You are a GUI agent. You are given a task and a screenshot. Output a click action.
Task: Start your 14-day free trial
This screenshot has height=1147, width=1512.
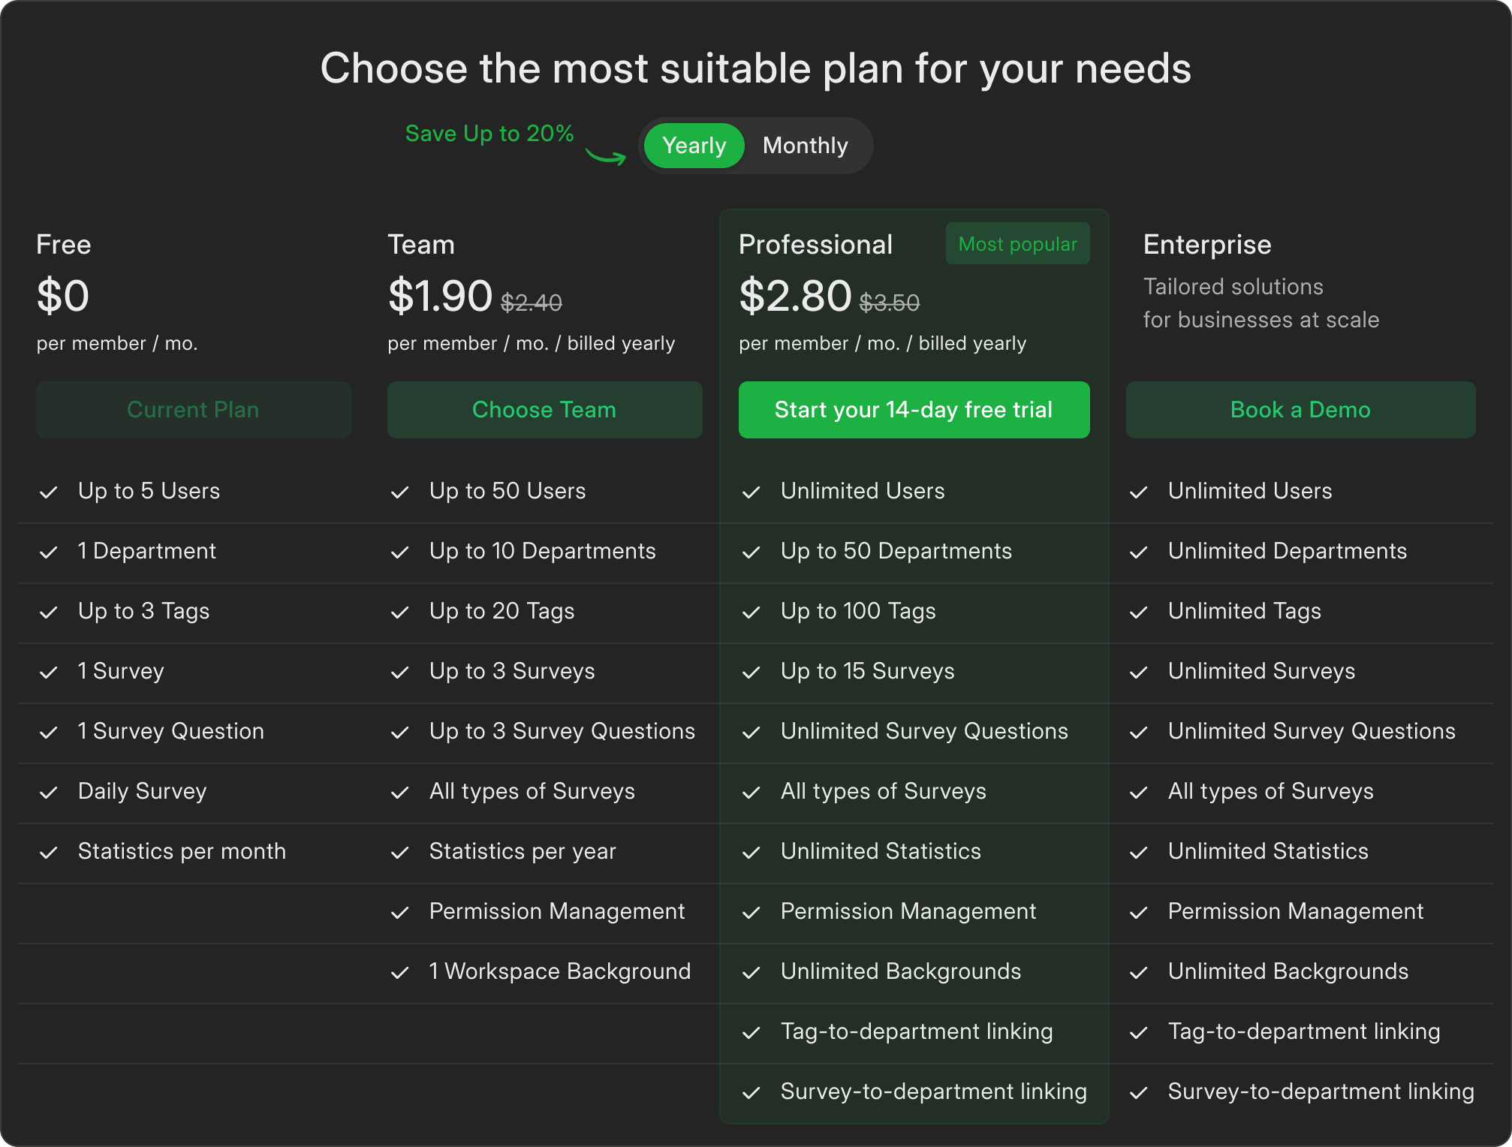click(914, 410)
